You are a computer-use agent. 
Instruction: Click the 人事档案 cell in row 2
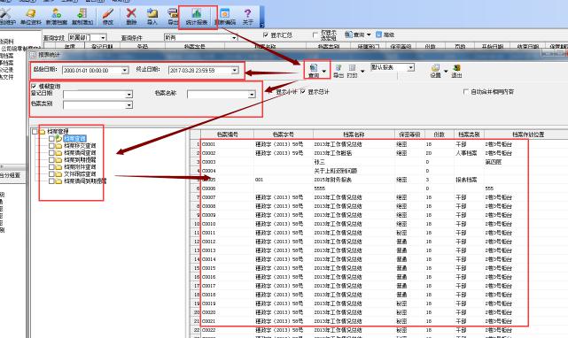pos(469,153)
